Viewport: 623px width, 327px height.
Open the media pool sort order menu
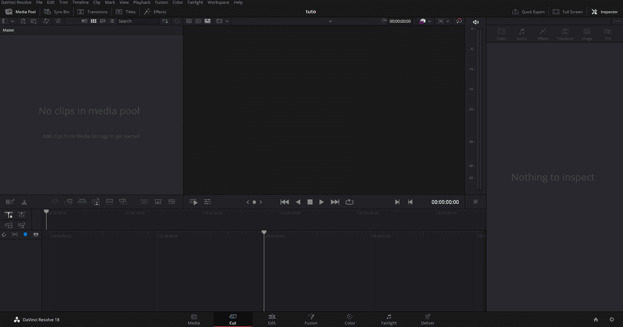tap(165, 21)
